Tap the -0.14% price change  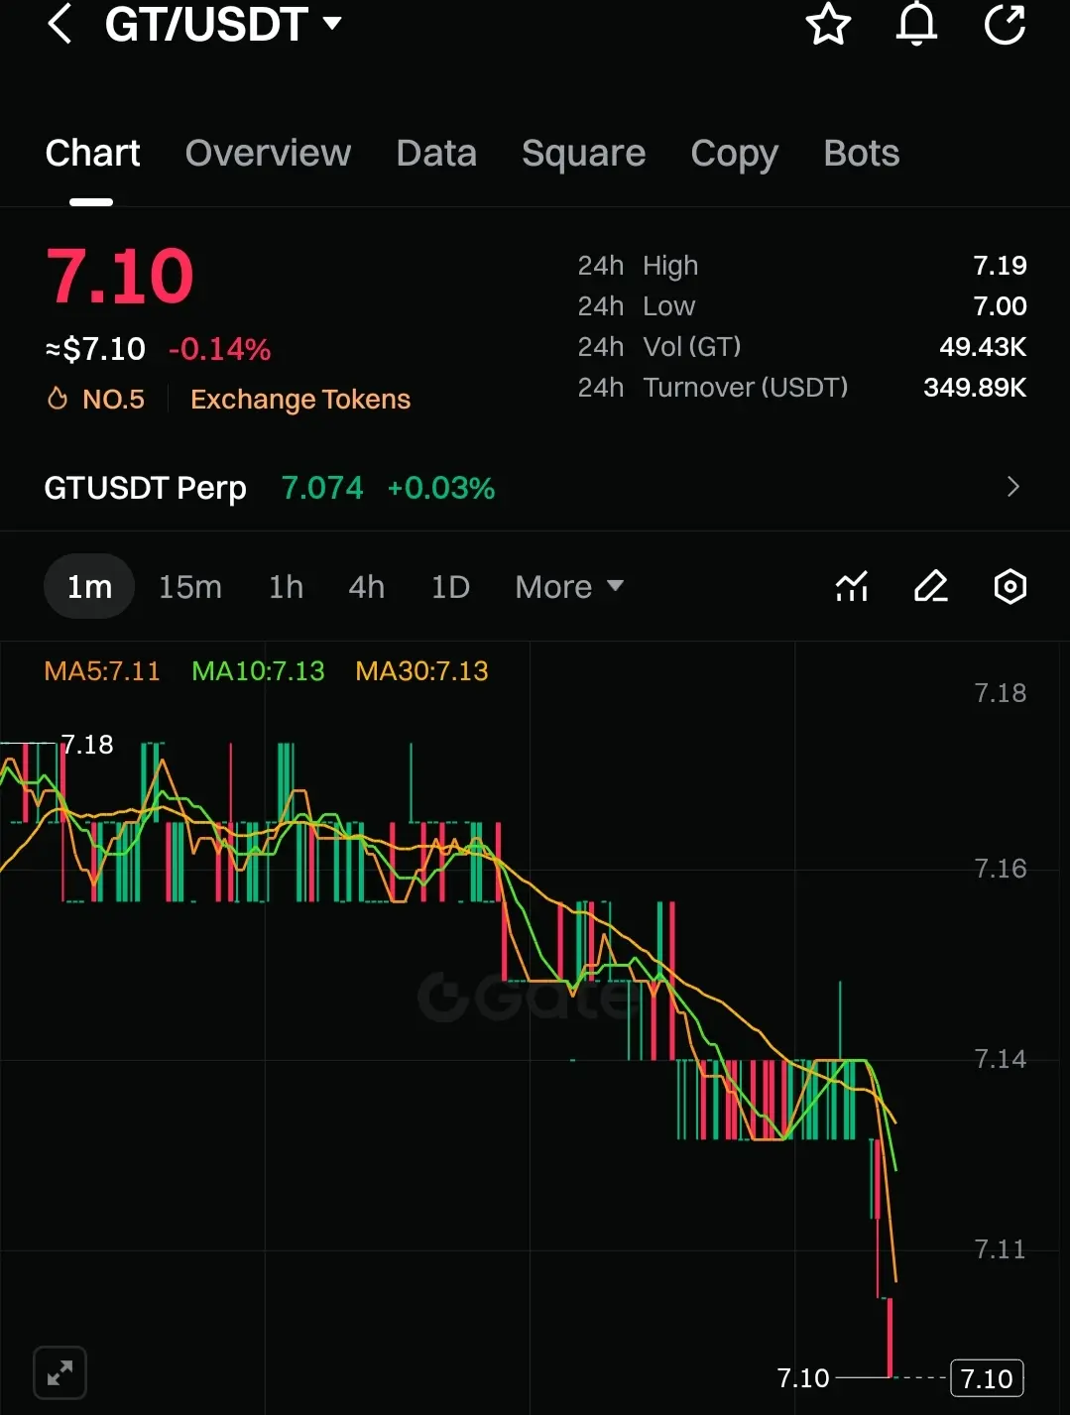(219, 349)
